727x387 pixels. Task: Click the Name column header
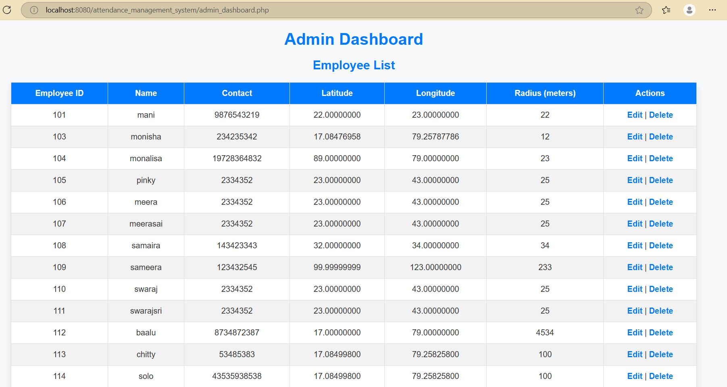pos(146,93)
